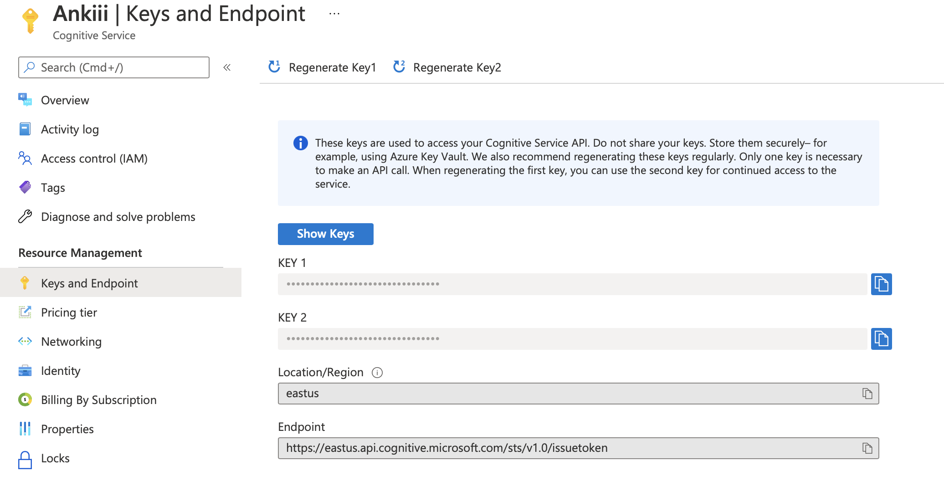Viewport: 944px width, 481px height.
Task: Click the Identity briefcase icon
Action: pos(25,370)
